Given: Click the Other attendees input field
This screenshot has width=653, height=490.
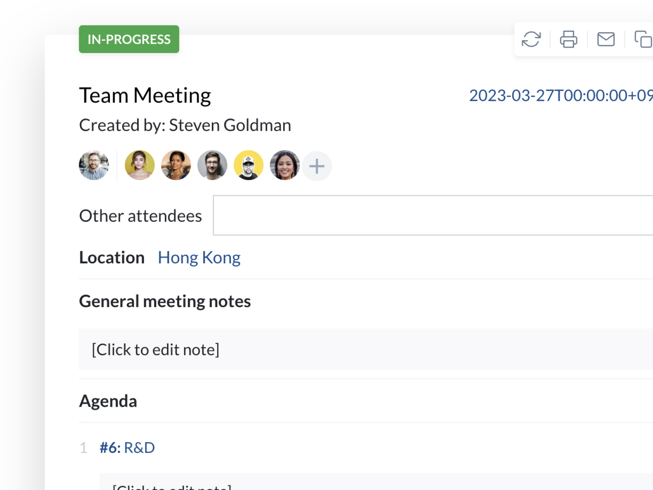Looking at the screenshot, I should coord(433,215).
